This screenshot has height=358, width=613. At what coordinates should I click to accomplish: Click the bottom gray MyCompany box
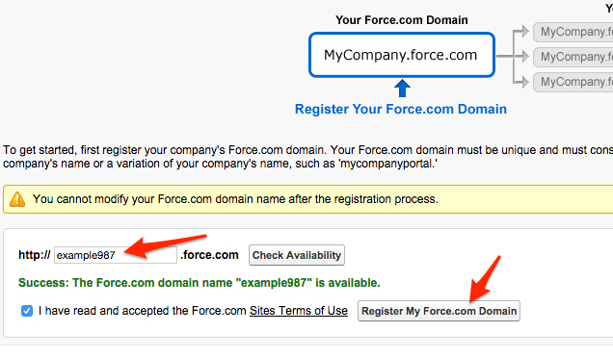tap(573, 82)
